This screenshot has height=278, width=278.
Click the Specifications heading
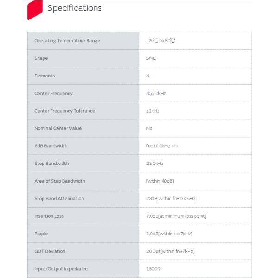click(75, 8)
